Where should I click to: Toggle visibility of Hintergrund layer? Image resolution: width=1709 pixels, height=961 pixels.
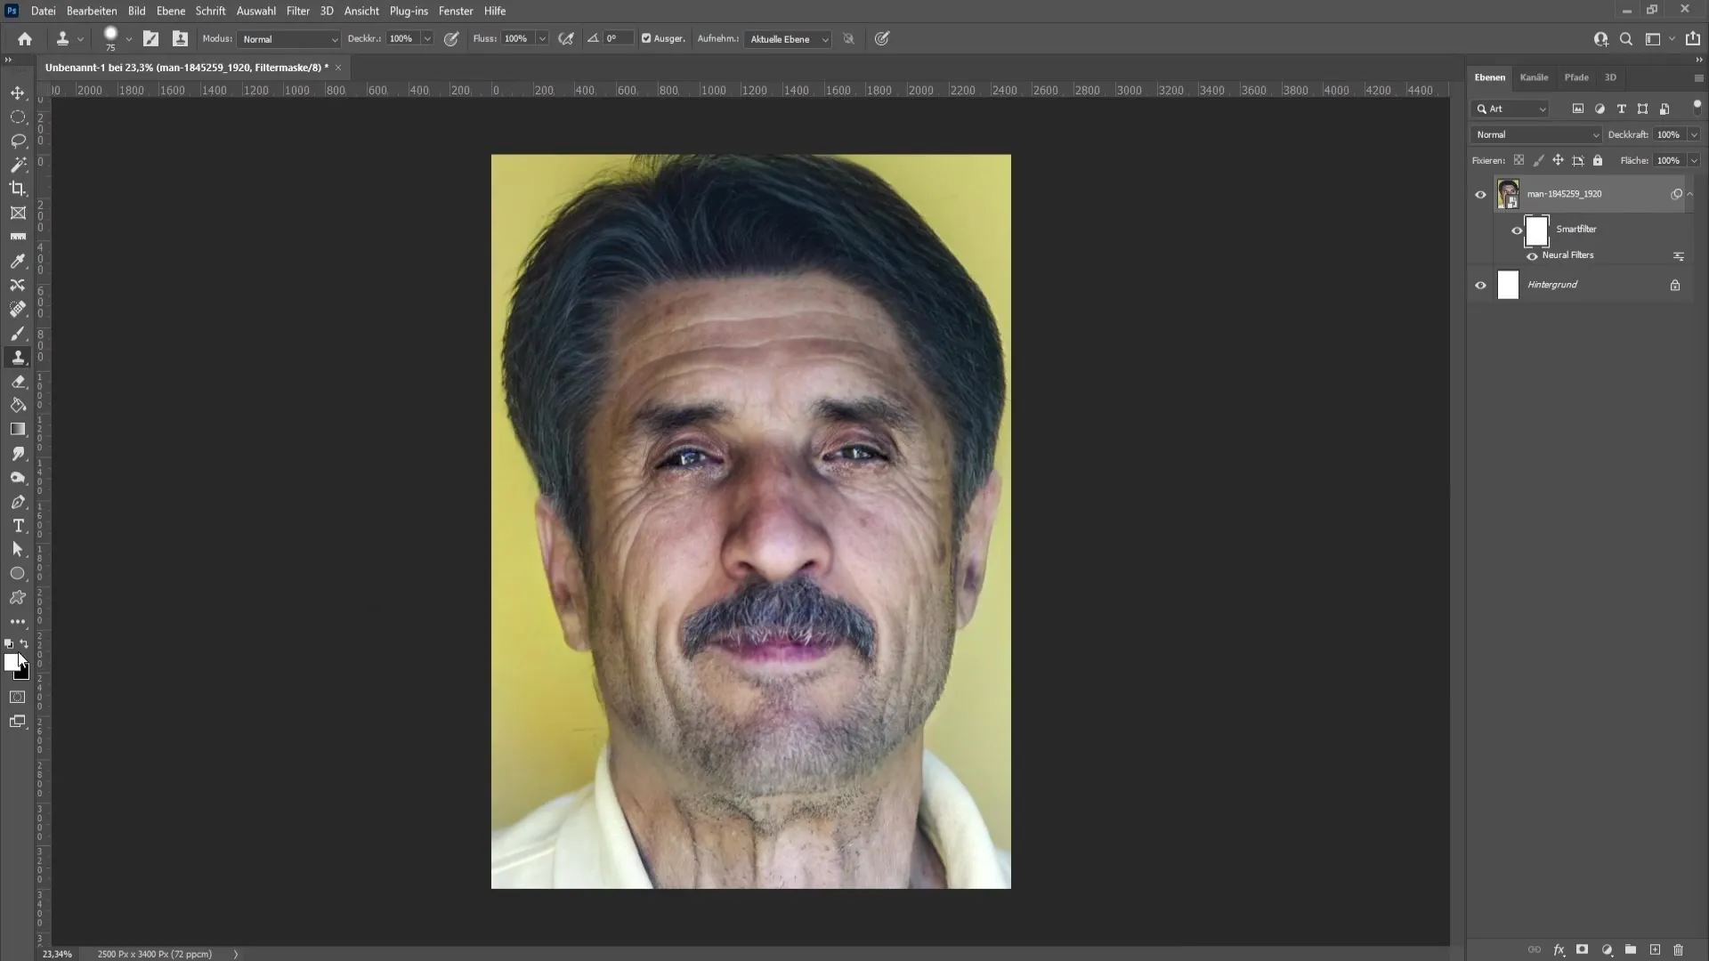pos(1481,284)
